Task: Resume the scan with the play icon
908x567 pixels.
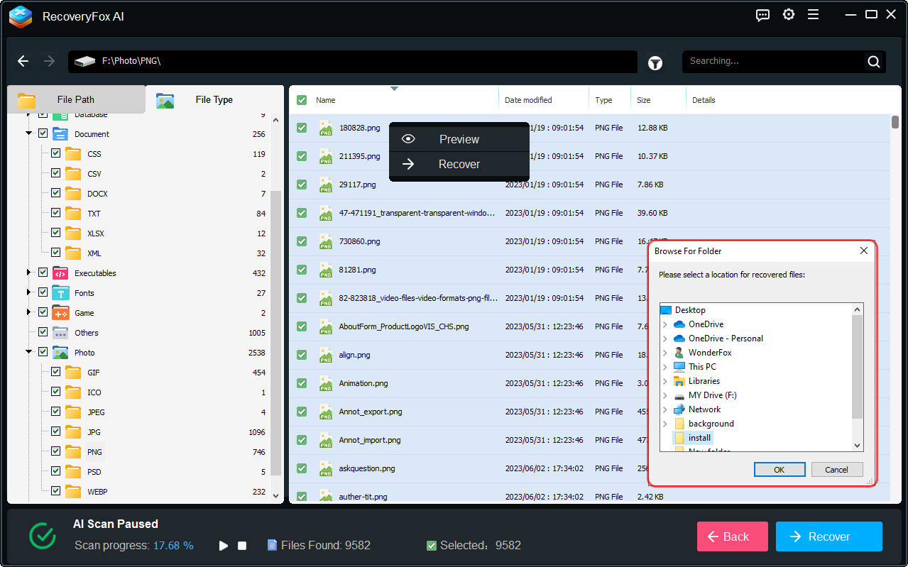Action: pyautogui.click(x=224, y=546)
